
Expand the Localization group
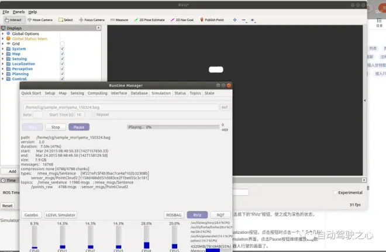tap(3, 64)
